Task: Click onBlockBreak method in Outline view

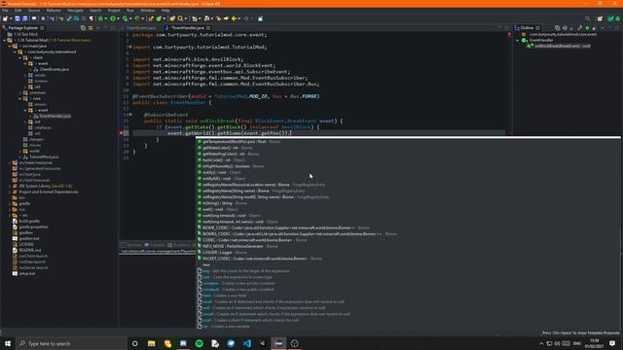Action: [563, 46]
